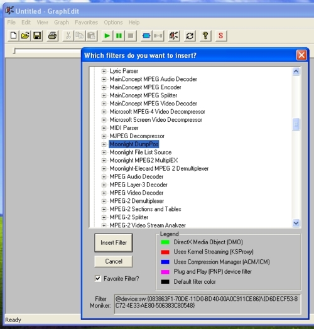This screenshot has height=329, width=314.
Task: Close the filter insert dialog
Action: [301, 55]
